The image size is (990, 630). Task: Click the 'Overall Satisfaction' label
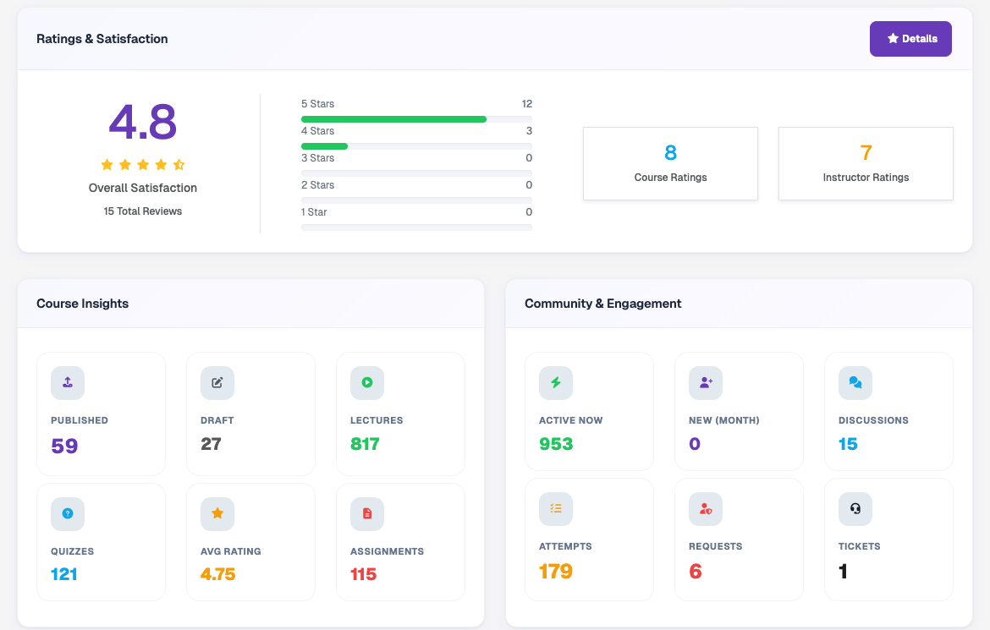[143, 188]
